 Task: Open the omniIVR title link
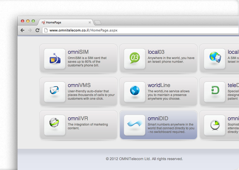78,118
